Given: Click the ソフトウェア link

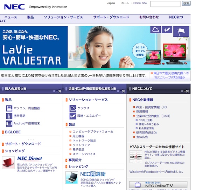Looking at the screenshot, I should click(x=81, y=145).
